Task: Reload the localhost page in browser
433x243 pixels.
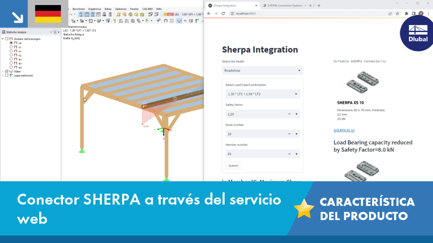Action: (223, 13)
